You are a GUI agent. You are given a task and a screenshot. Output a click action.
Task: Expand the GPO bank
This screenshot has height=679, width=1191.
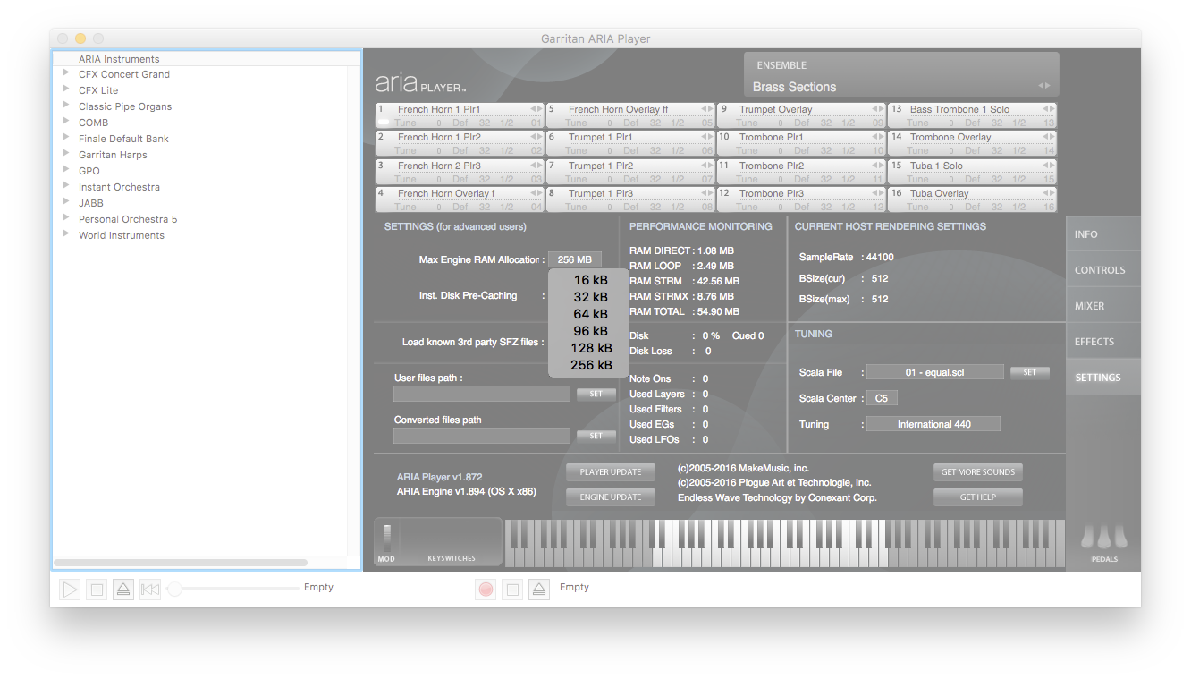[x=66, y=171]
